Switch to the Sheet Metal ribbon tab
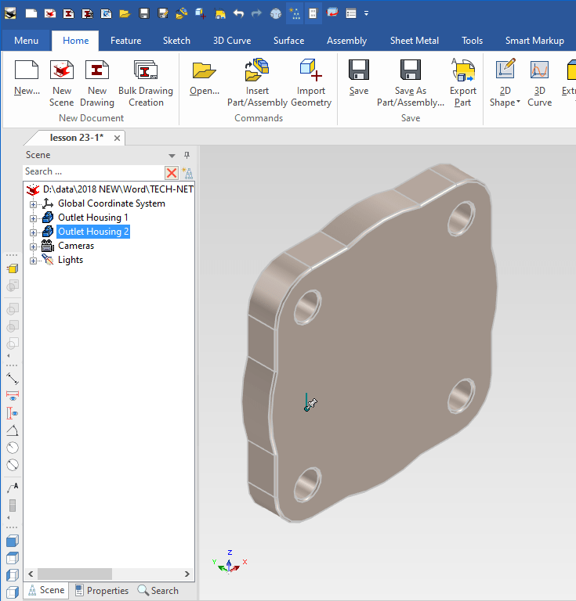576x601 pixels. pyautogui.click(x=413, y=41)
